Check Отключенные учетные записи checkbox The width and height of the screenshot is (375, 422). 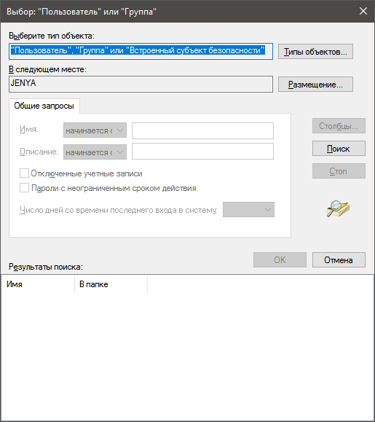click(24, 173)
